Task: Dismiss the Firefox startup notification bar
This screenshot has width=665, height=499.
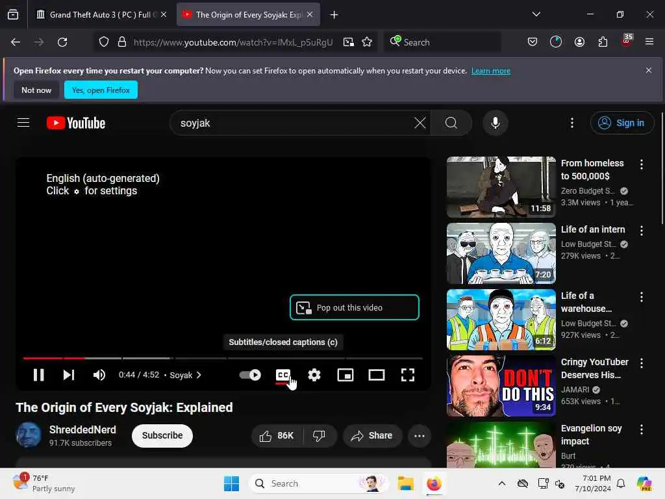Action: coord(649,70)
